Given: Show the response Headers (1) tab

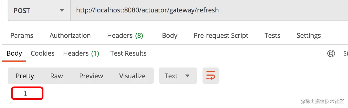Looking at the screenshot, I should [81, 53].
